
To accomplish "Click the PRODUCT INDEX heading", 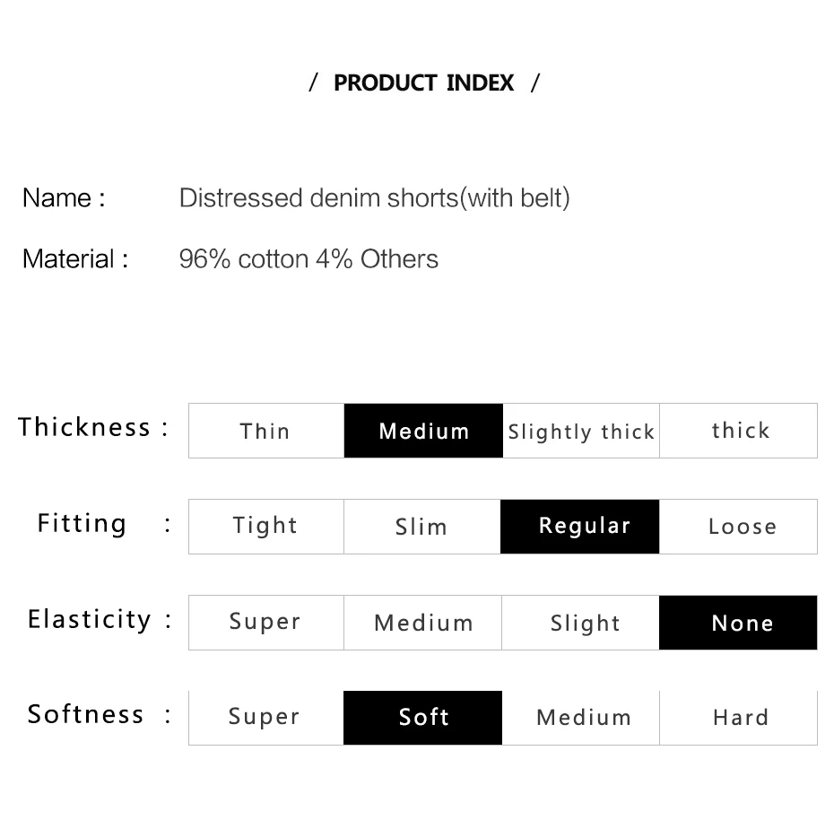I will click(423, 83).
